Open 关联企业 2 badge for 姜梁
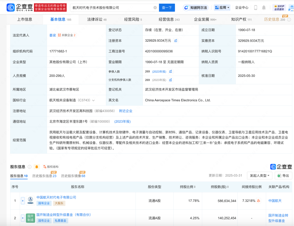 tap(67, 35)
